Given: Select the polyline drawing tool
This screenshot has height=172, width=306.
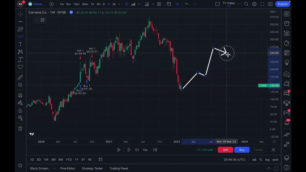Looking at the screenshot, I should (20, 37).
